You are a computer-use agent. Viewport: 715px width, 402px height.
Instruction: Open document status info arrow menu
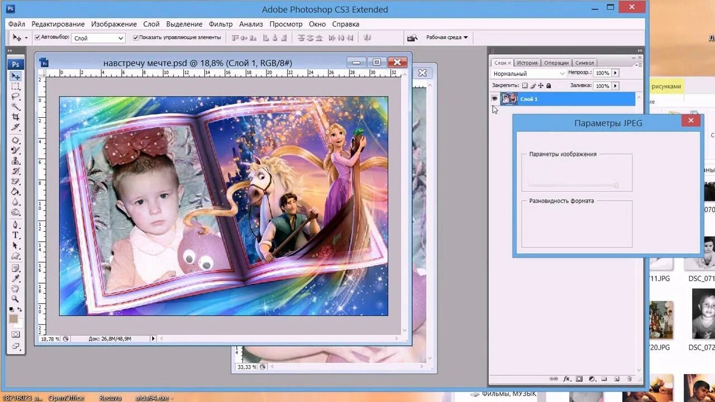(153, 338)
